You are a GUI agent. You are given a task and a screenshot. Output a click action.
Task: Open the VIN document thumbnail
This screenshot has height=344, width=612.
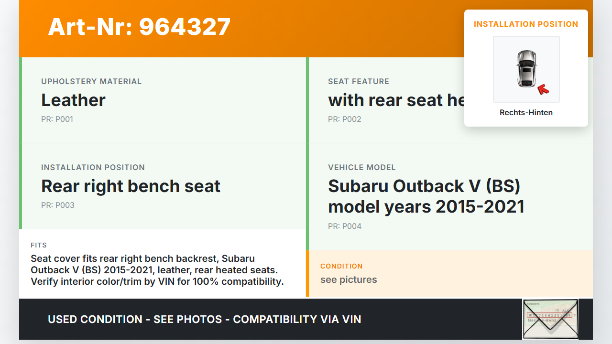pos(550,319)
